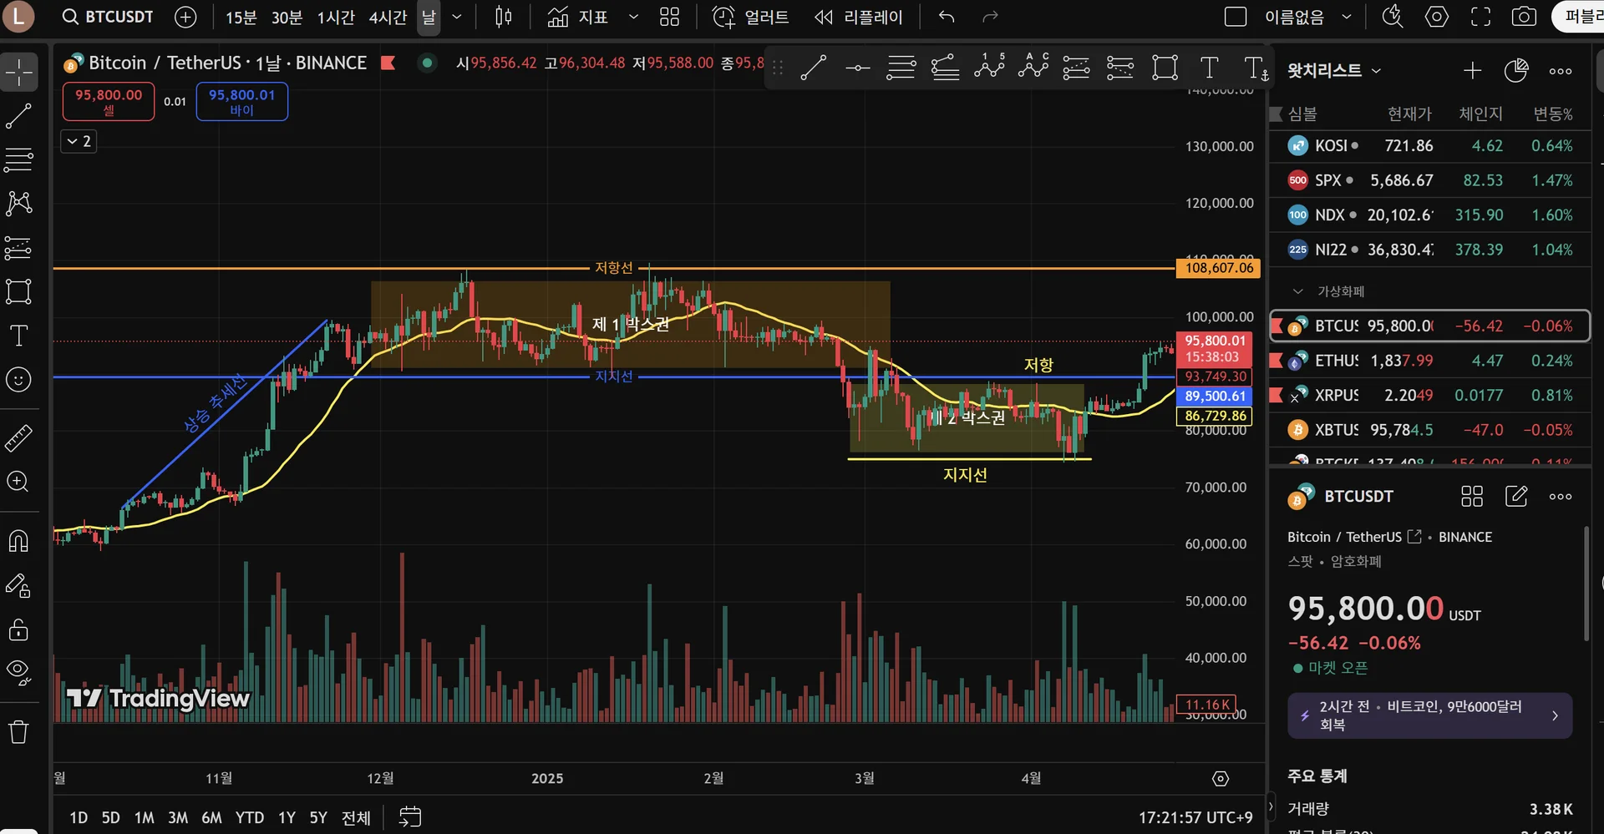Click the 95,800.00 sell button
The image size is (1604, 834).
pyautogui.click(x=109, y=101)
